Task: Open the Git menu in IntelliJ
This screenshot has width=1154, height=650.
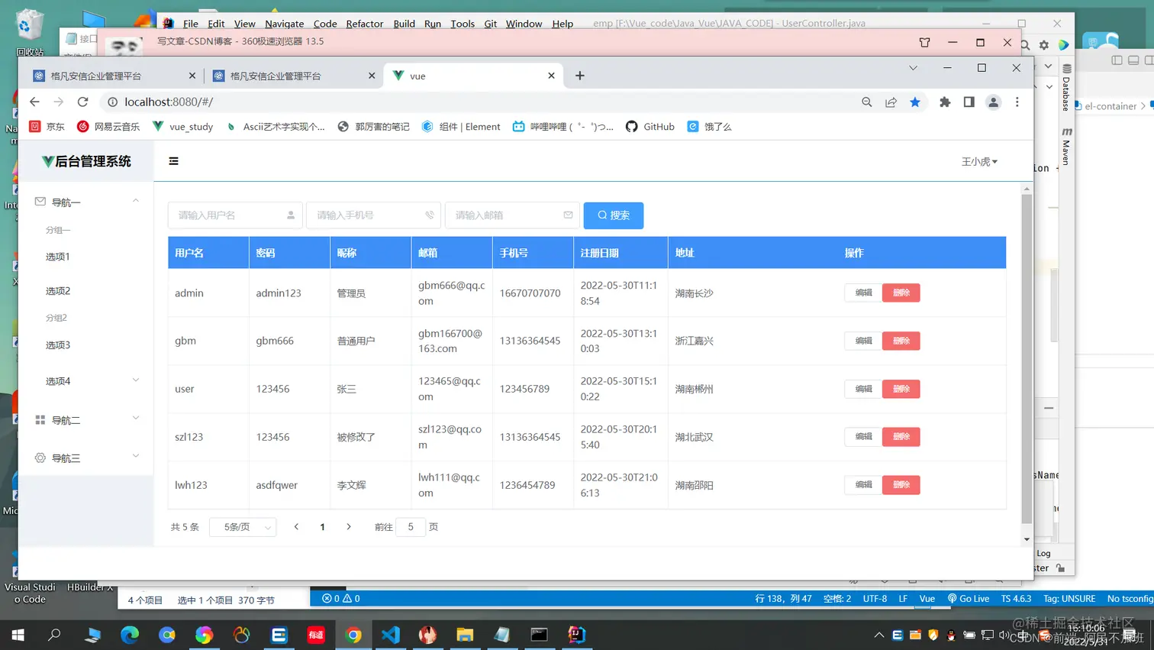Action: (491, 24)
